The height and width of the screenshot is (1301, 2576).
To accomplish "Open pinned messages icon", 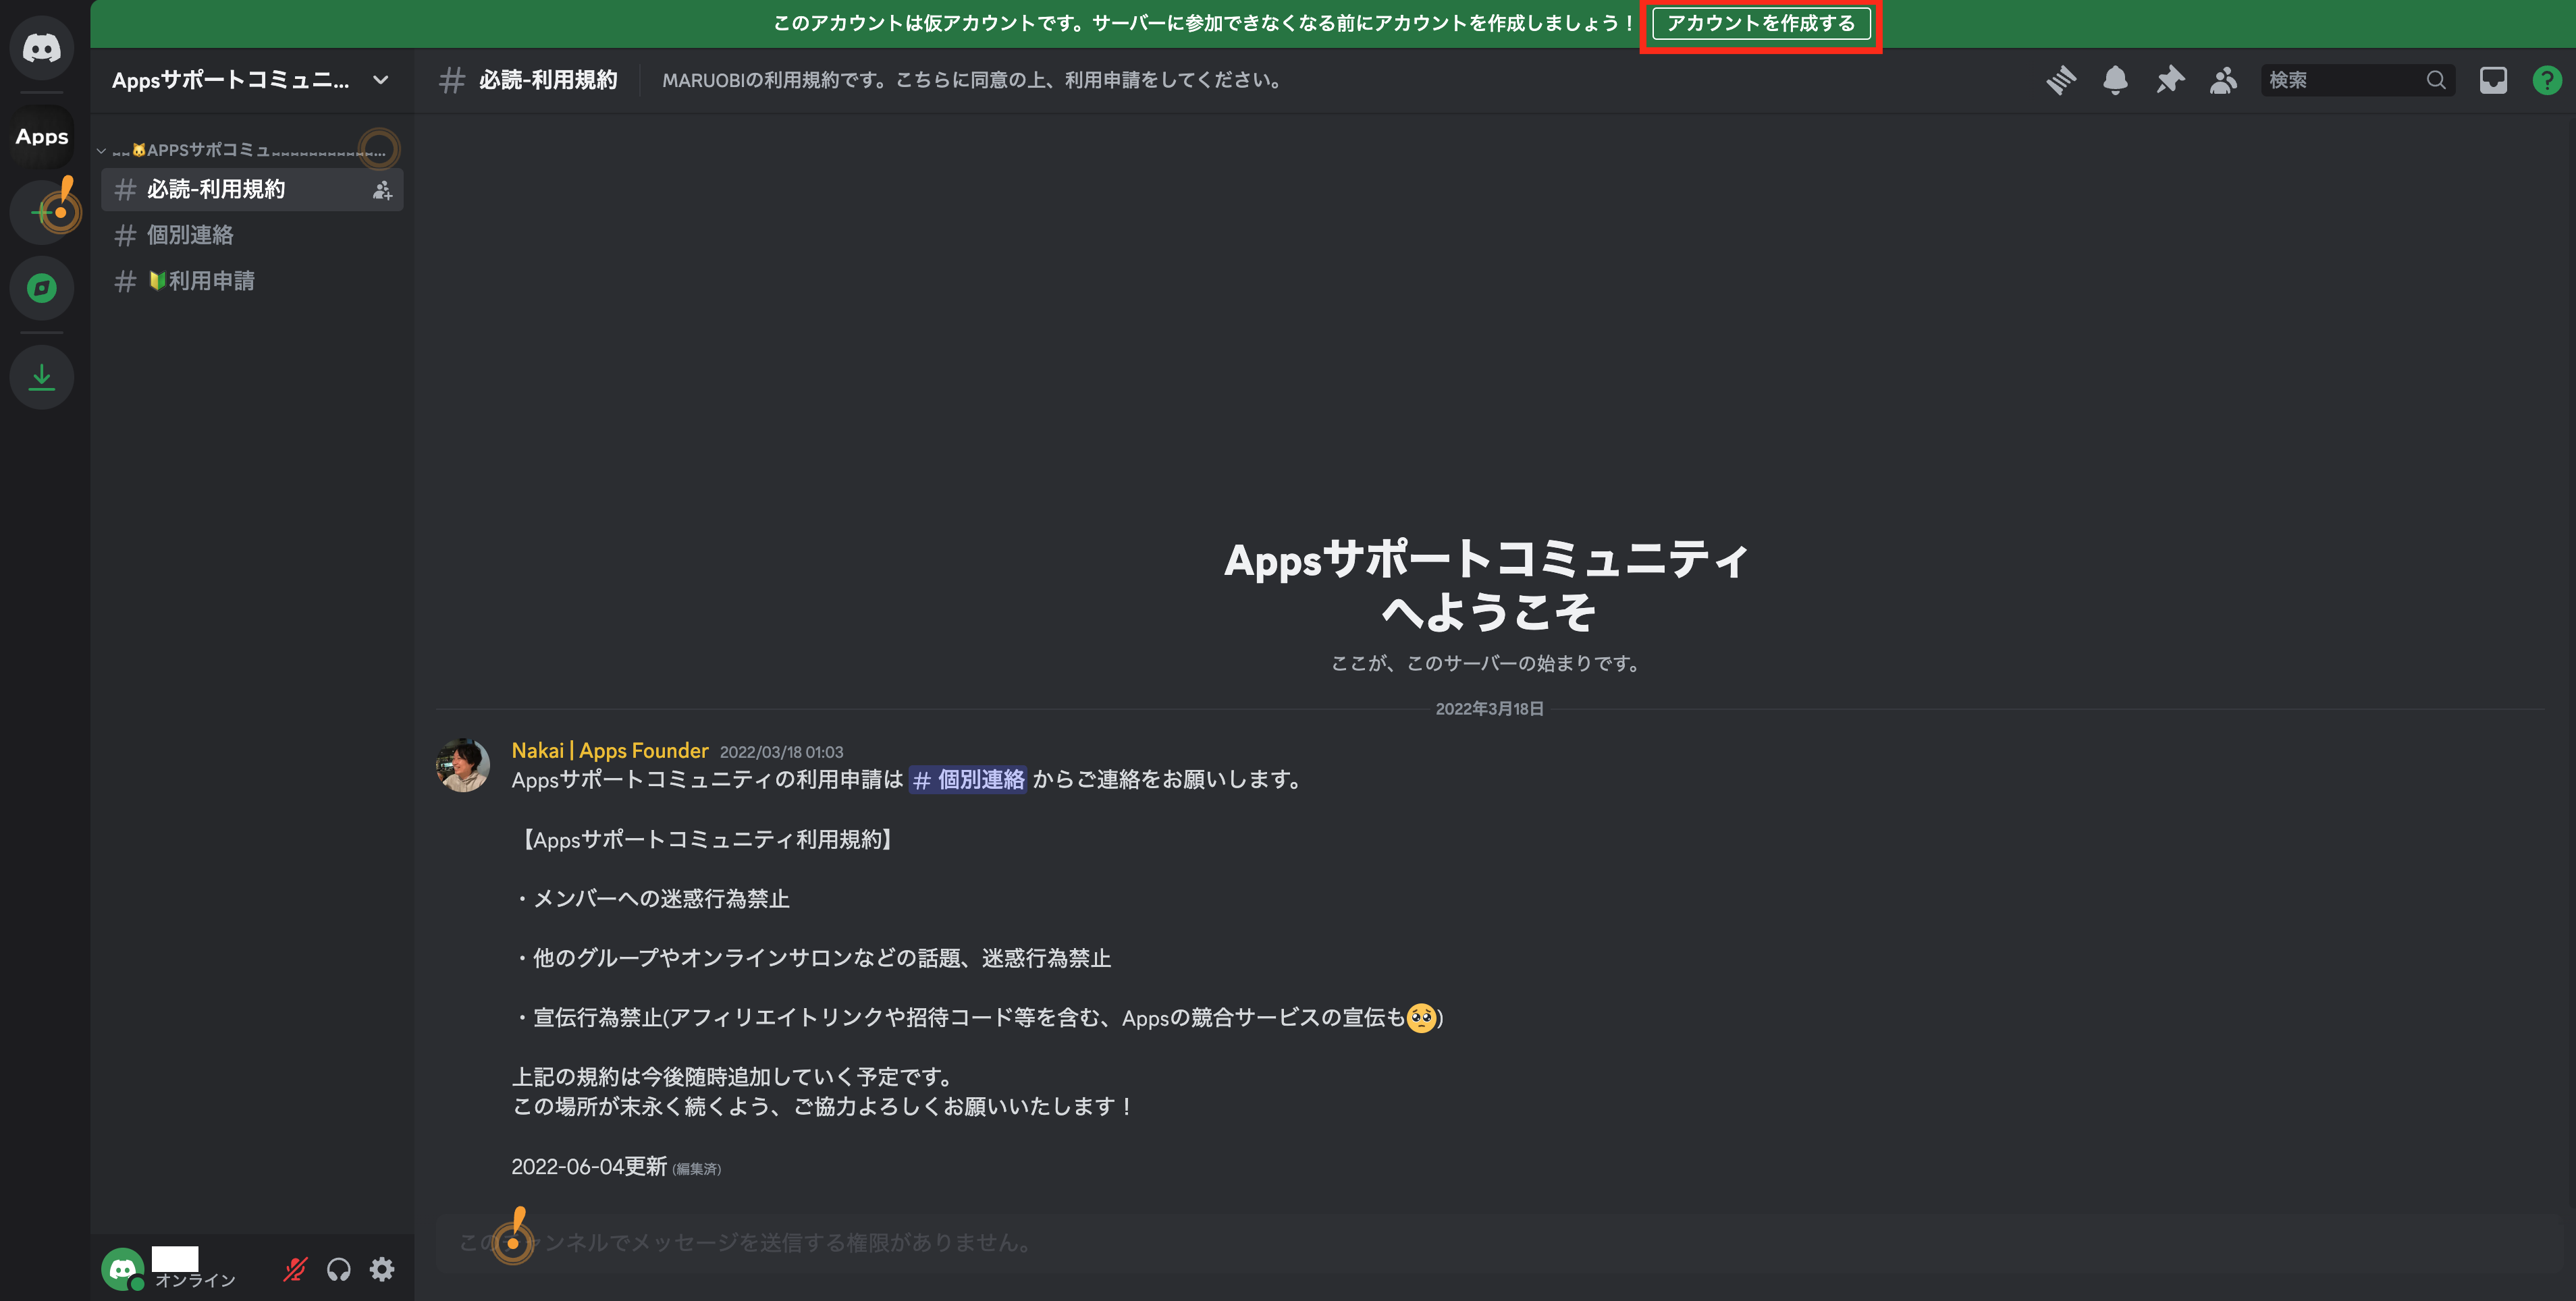I will 2169,81.
